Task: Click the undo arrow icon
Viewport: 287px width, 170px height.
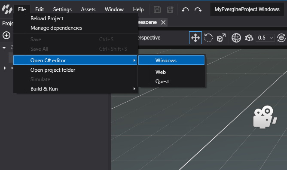Action: (x=185, y=9)
